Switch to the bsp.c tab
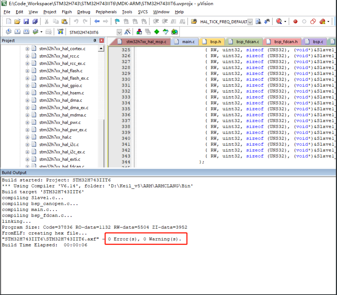This screenshot has height=295, width=337. pos(315,42)
